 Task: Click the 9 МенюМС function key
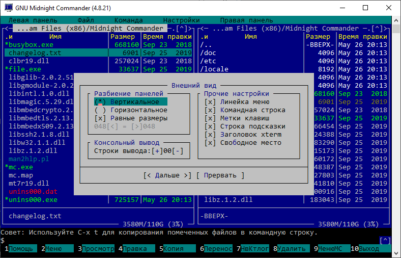(x=332, y=248)
